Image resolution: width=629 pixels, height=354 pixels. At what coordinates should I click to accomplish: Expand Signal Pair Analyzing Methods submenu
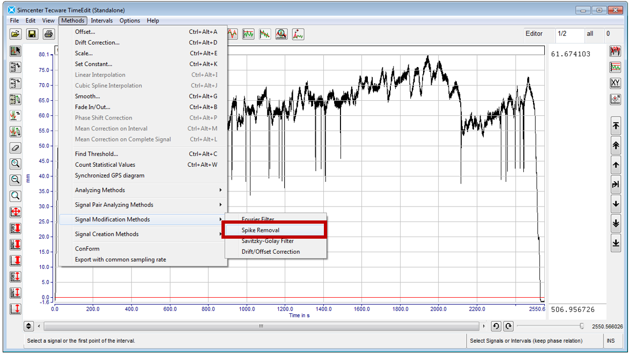pyautogui.click(x=143, y=205)
